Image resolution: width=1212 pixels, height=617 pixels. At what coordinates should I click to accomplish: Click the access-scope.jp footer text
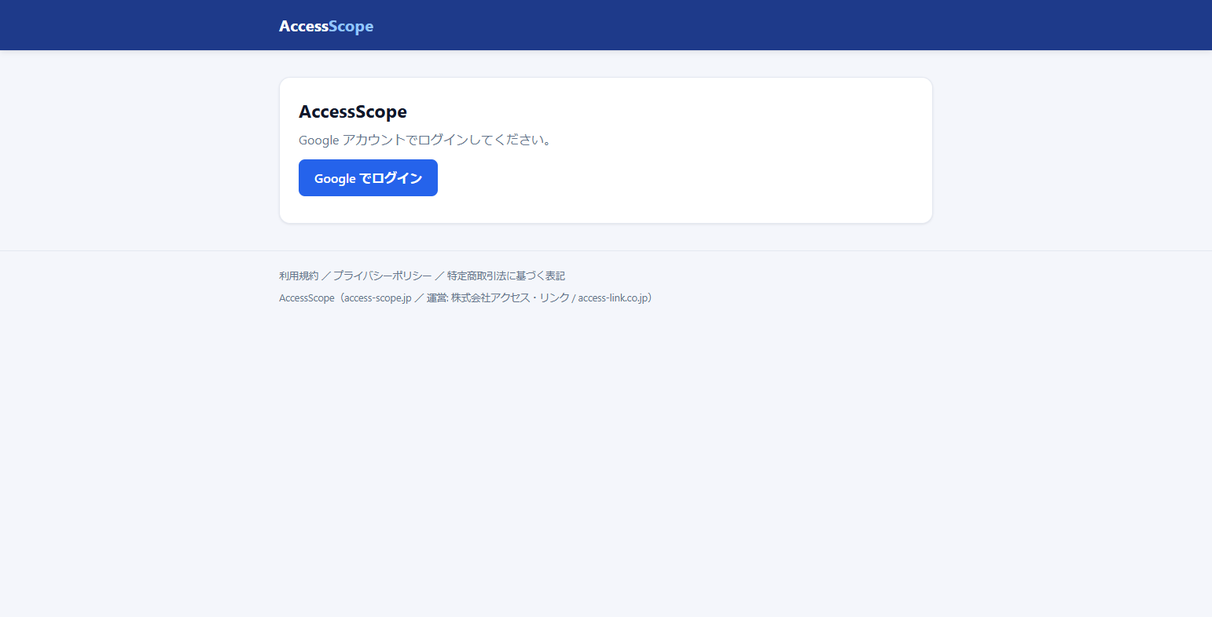378,298
